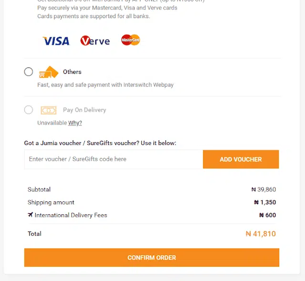Click the orange Total amount ₦ 41,810
The image size is (305, 281).
click(x=260, y=234)
